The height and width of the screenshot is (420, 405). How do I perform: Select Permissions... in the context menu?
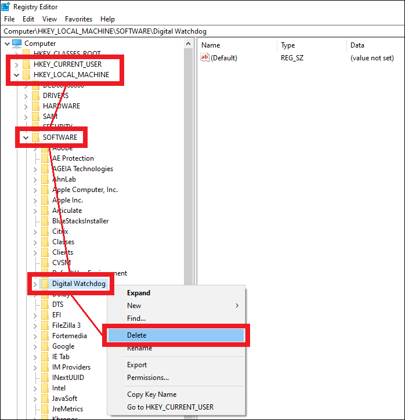click(x=147, y=378)
